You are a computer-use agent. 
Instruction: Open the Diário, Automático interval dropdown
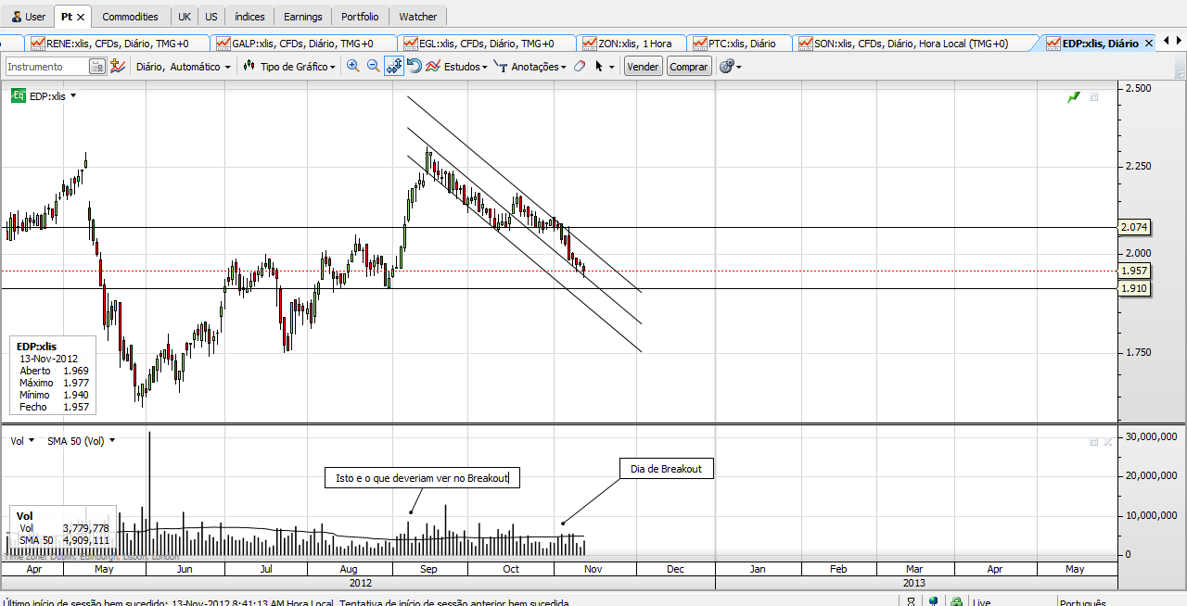pyautogui.click(x=183, y=67)
